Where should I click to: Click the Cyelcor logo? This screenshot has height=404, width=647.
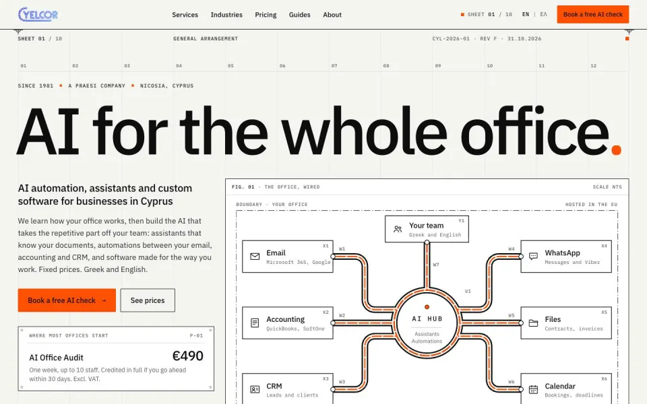(x=38, y=14)
